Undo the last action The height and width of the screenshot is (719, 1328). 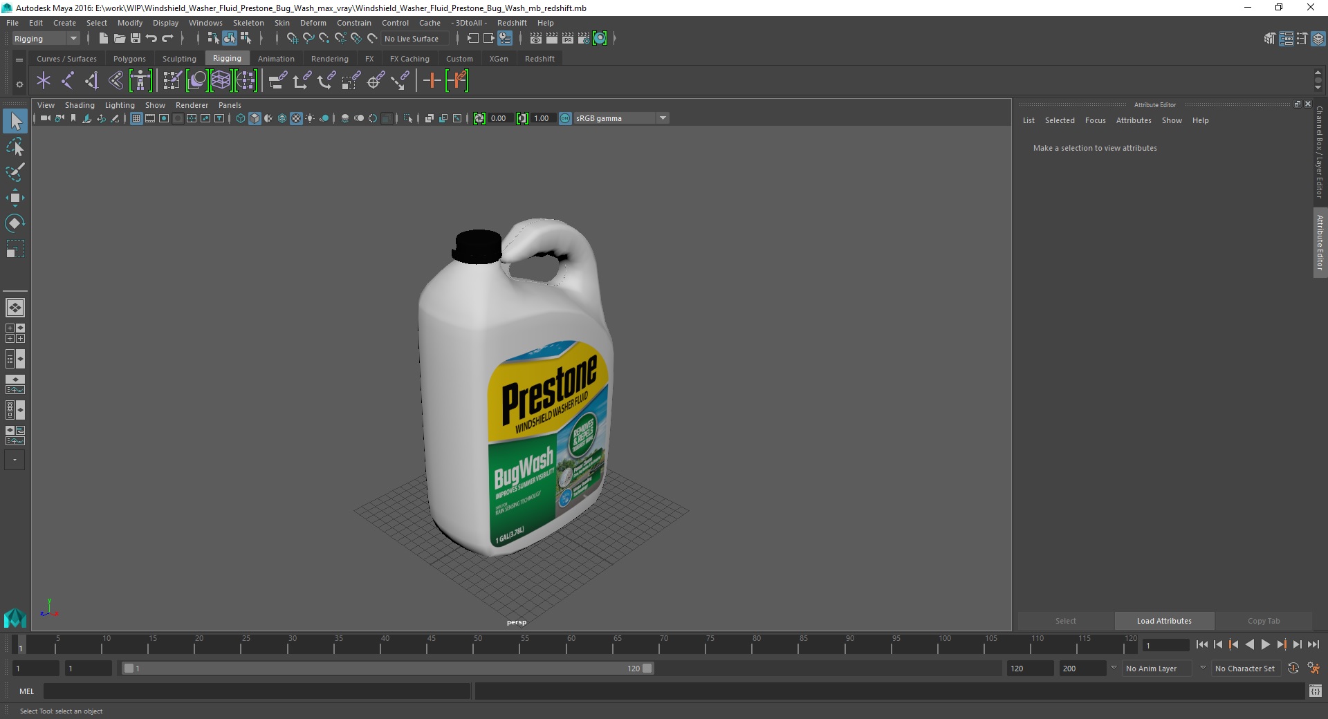(151, 39)
